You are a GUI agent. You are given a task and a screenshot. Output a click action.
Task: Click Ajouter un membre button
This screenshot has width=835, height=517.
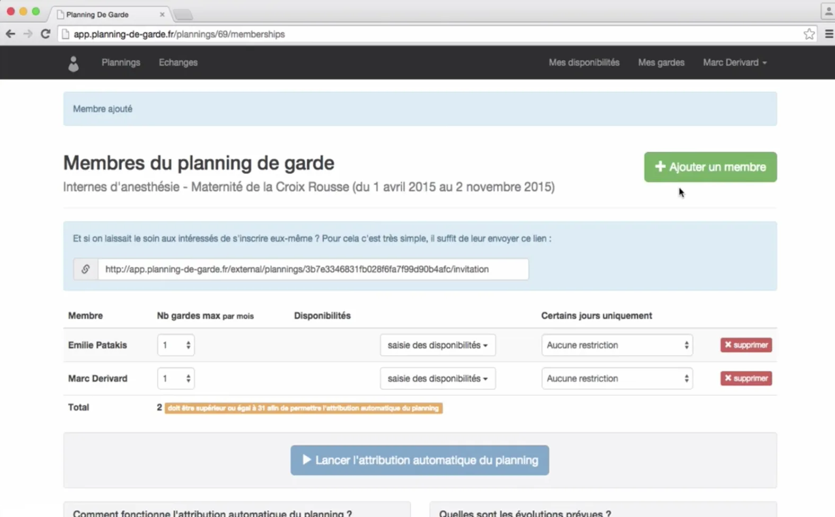point(710,167)
